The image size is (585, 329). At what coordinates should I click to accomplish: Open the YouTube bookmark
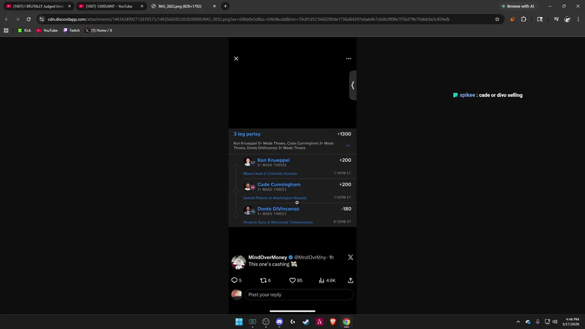47,31
